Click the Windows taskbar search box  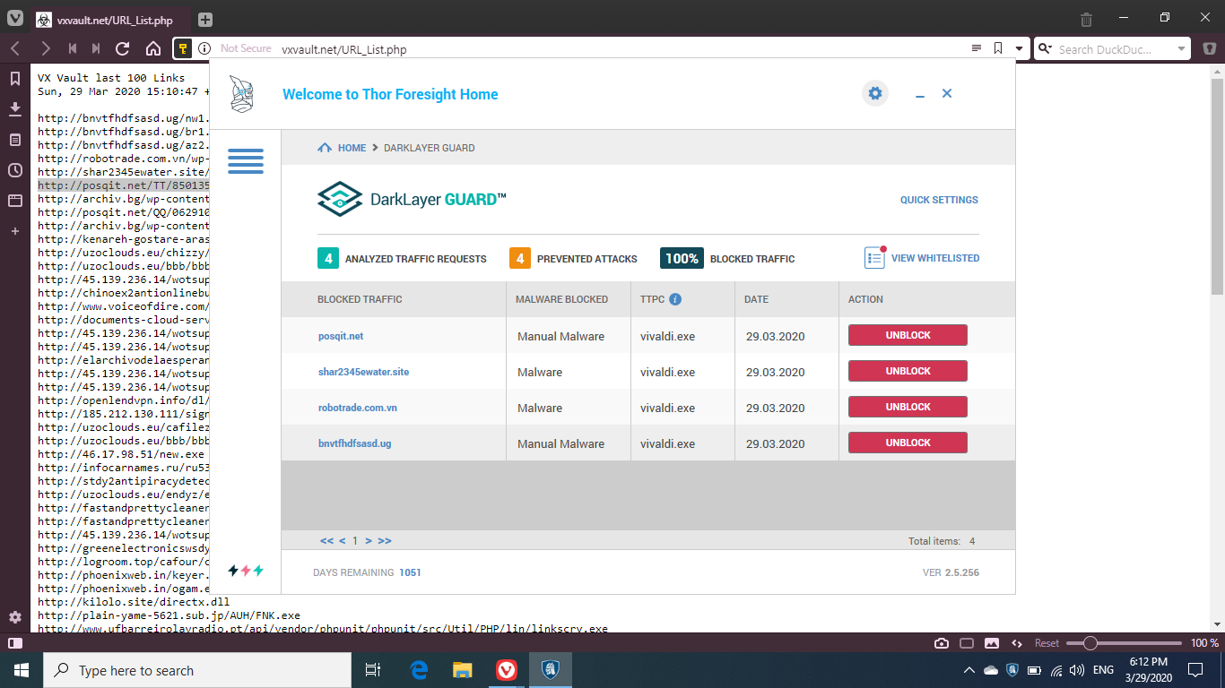coord(198,670)
